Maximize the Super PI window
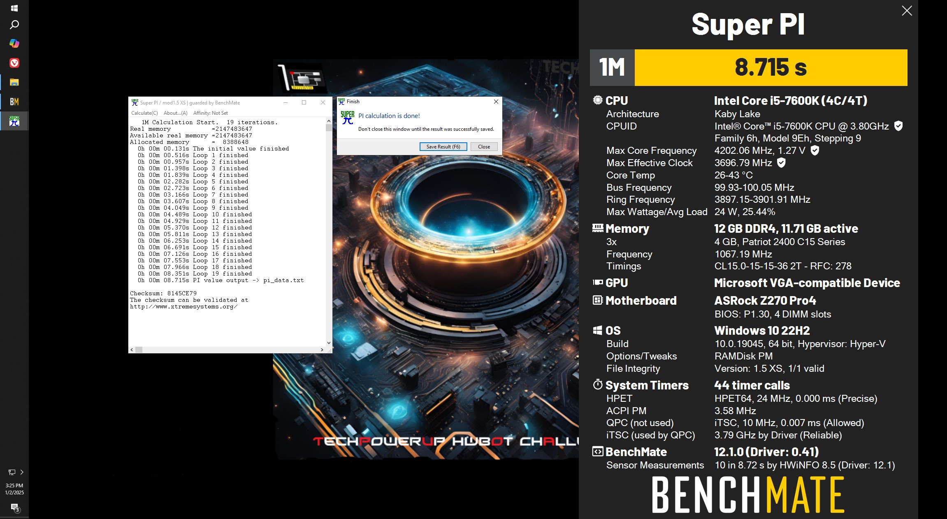Viewport: 947px width, 519px height. 304,102
